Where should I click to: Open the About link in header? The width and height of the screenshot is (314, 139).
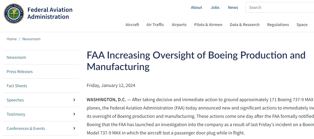(x=196, y=8)
